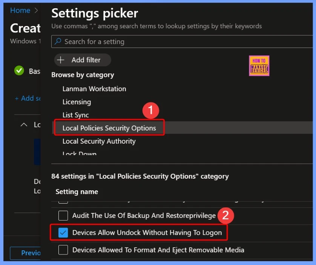Click the Previous button

point(26,253)
